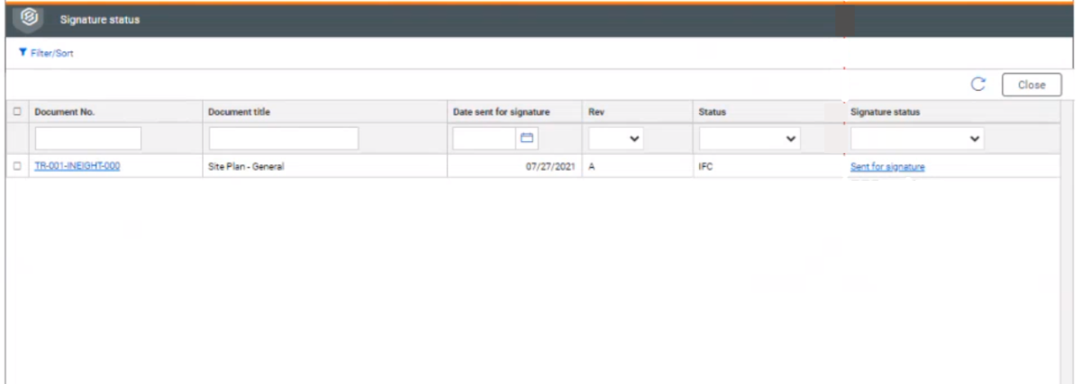Select the revision A cell
The width and height of the screenshot is (1081, 384).
[x=638, y=166]
